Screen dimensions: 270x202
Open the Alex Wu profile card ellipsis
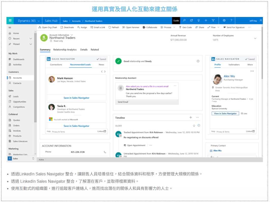click(252, 71)
